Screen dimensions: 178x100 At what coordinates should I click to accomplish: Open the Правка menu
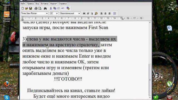[30, 4]
